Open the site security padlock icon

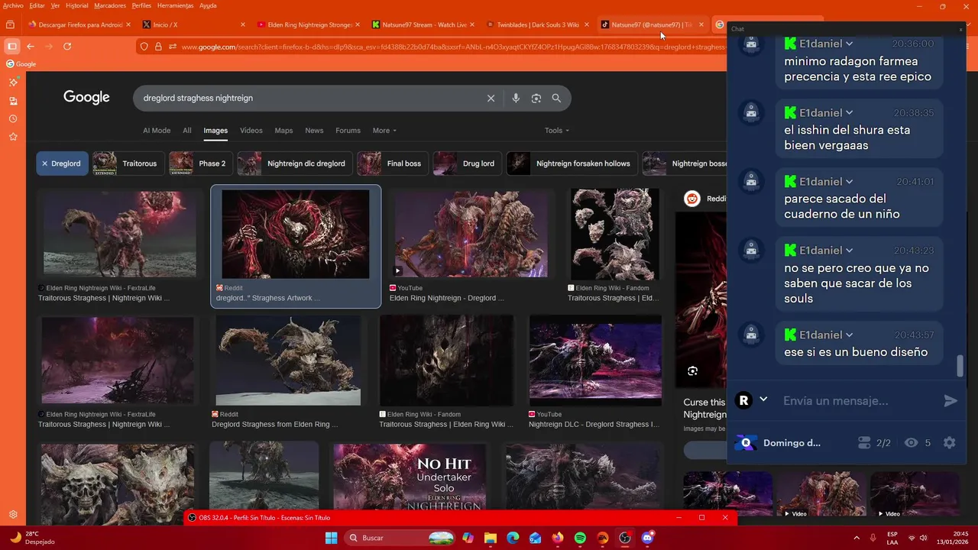158,47
